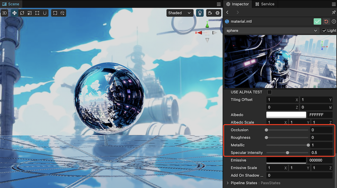Toggle the local/world coordinate cube icon

click(x=62, y=13)
